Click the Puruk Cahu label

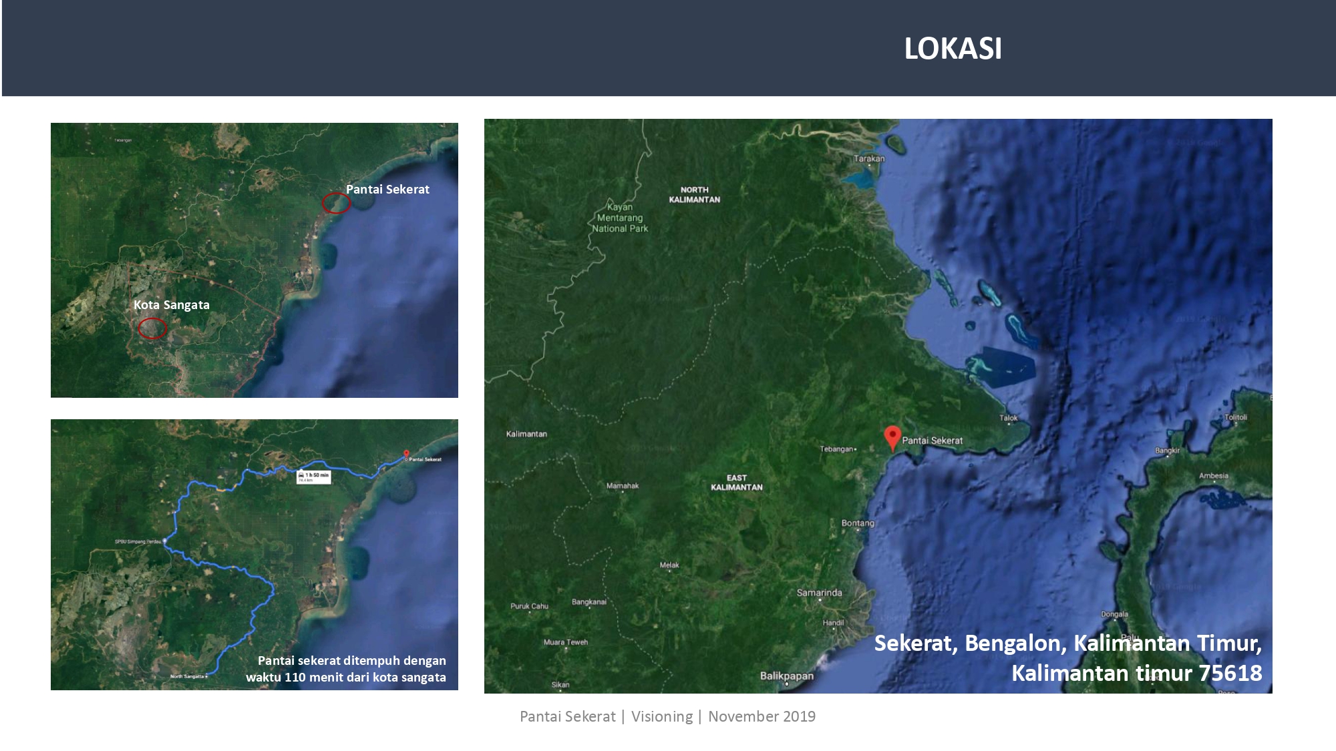pyautogui.click(x=529, y=606)
